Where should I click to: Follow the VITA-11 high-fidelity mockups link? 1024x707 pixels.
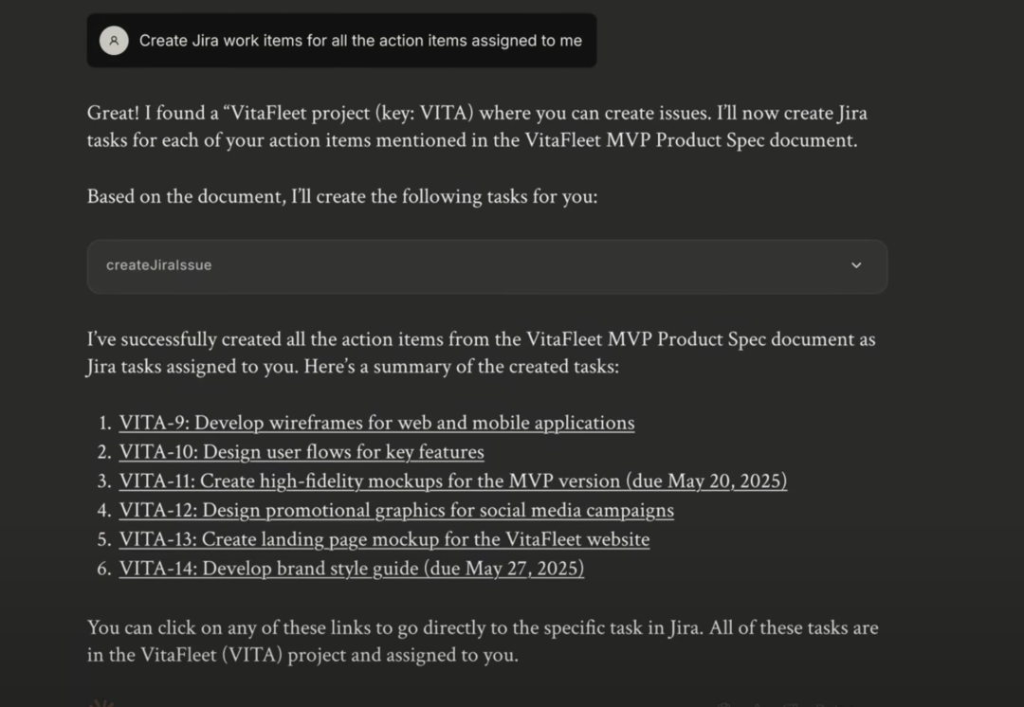452,481
